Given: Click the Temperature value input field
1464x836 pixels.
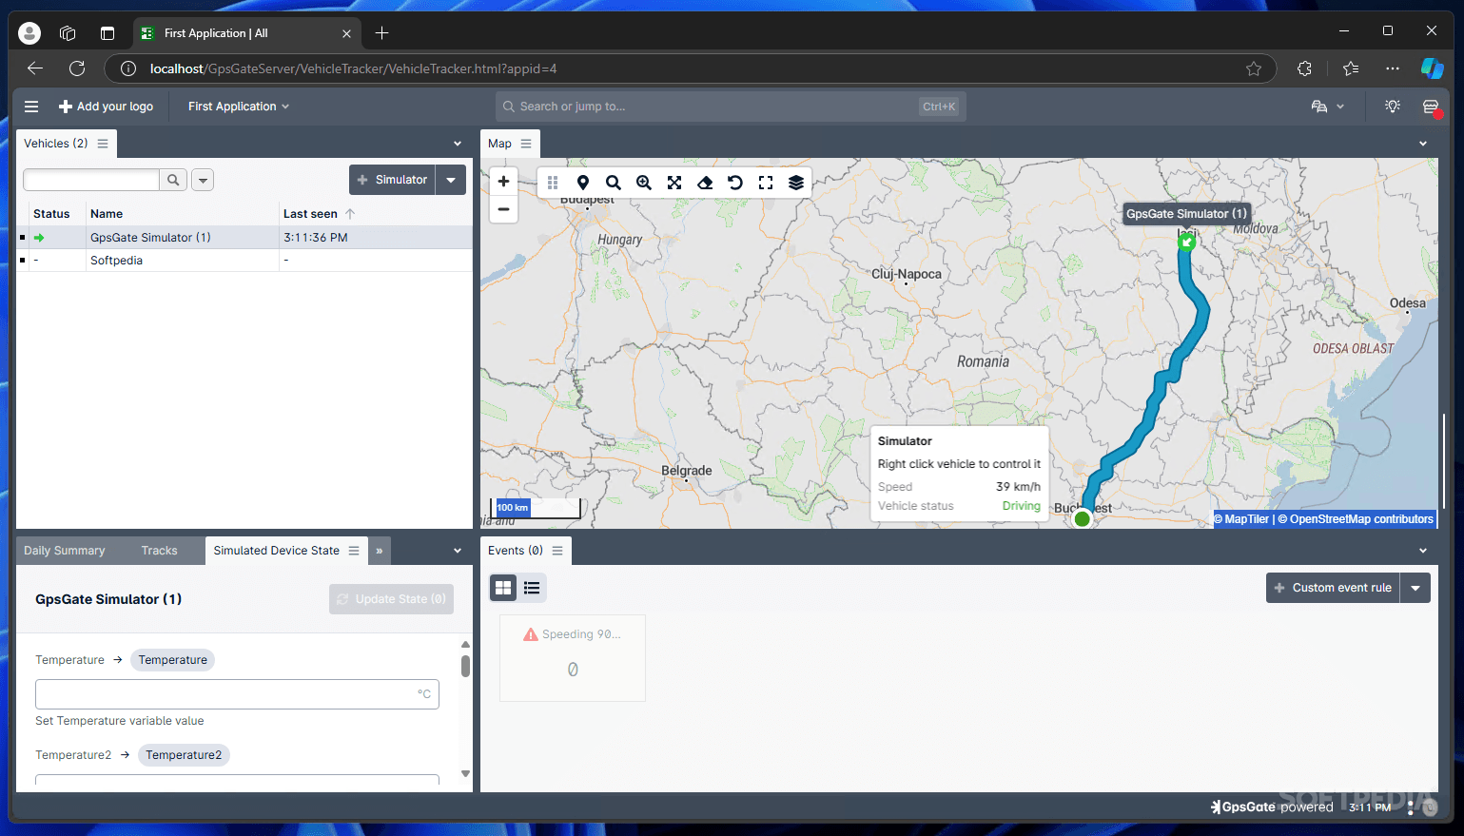Looking at the screenshot, I should [x=237, y=694].
